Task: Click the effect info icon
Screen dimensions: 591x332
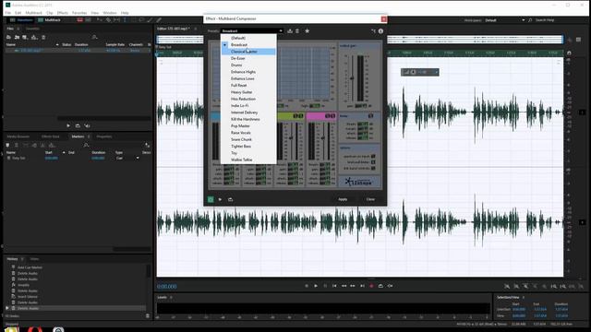Action: click(x=380, y=31)
